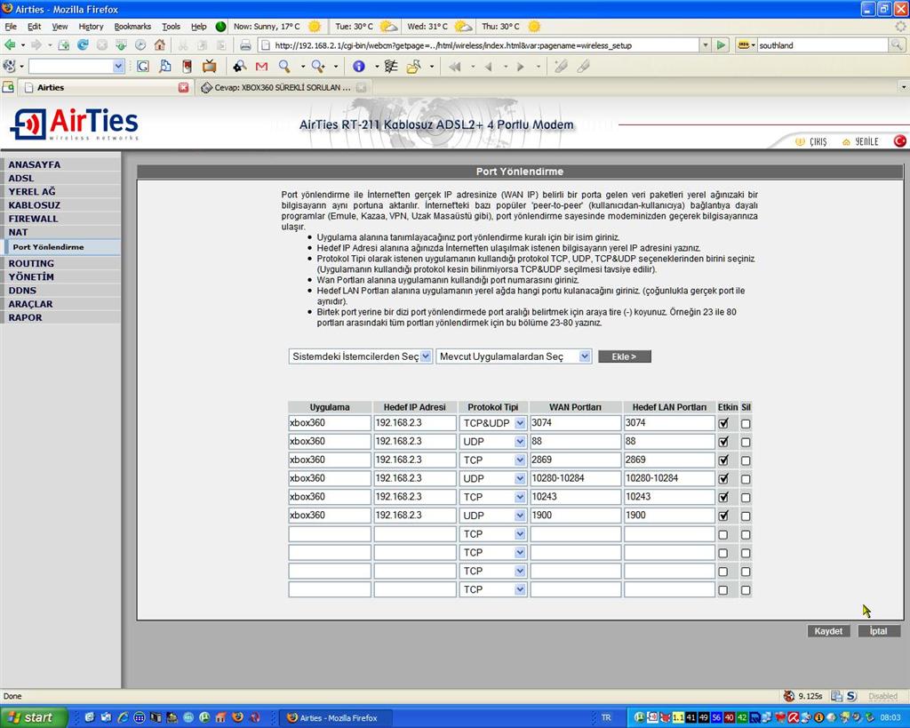
Task: Expand the address bar URL history dropdown
Action: point(705,44)
